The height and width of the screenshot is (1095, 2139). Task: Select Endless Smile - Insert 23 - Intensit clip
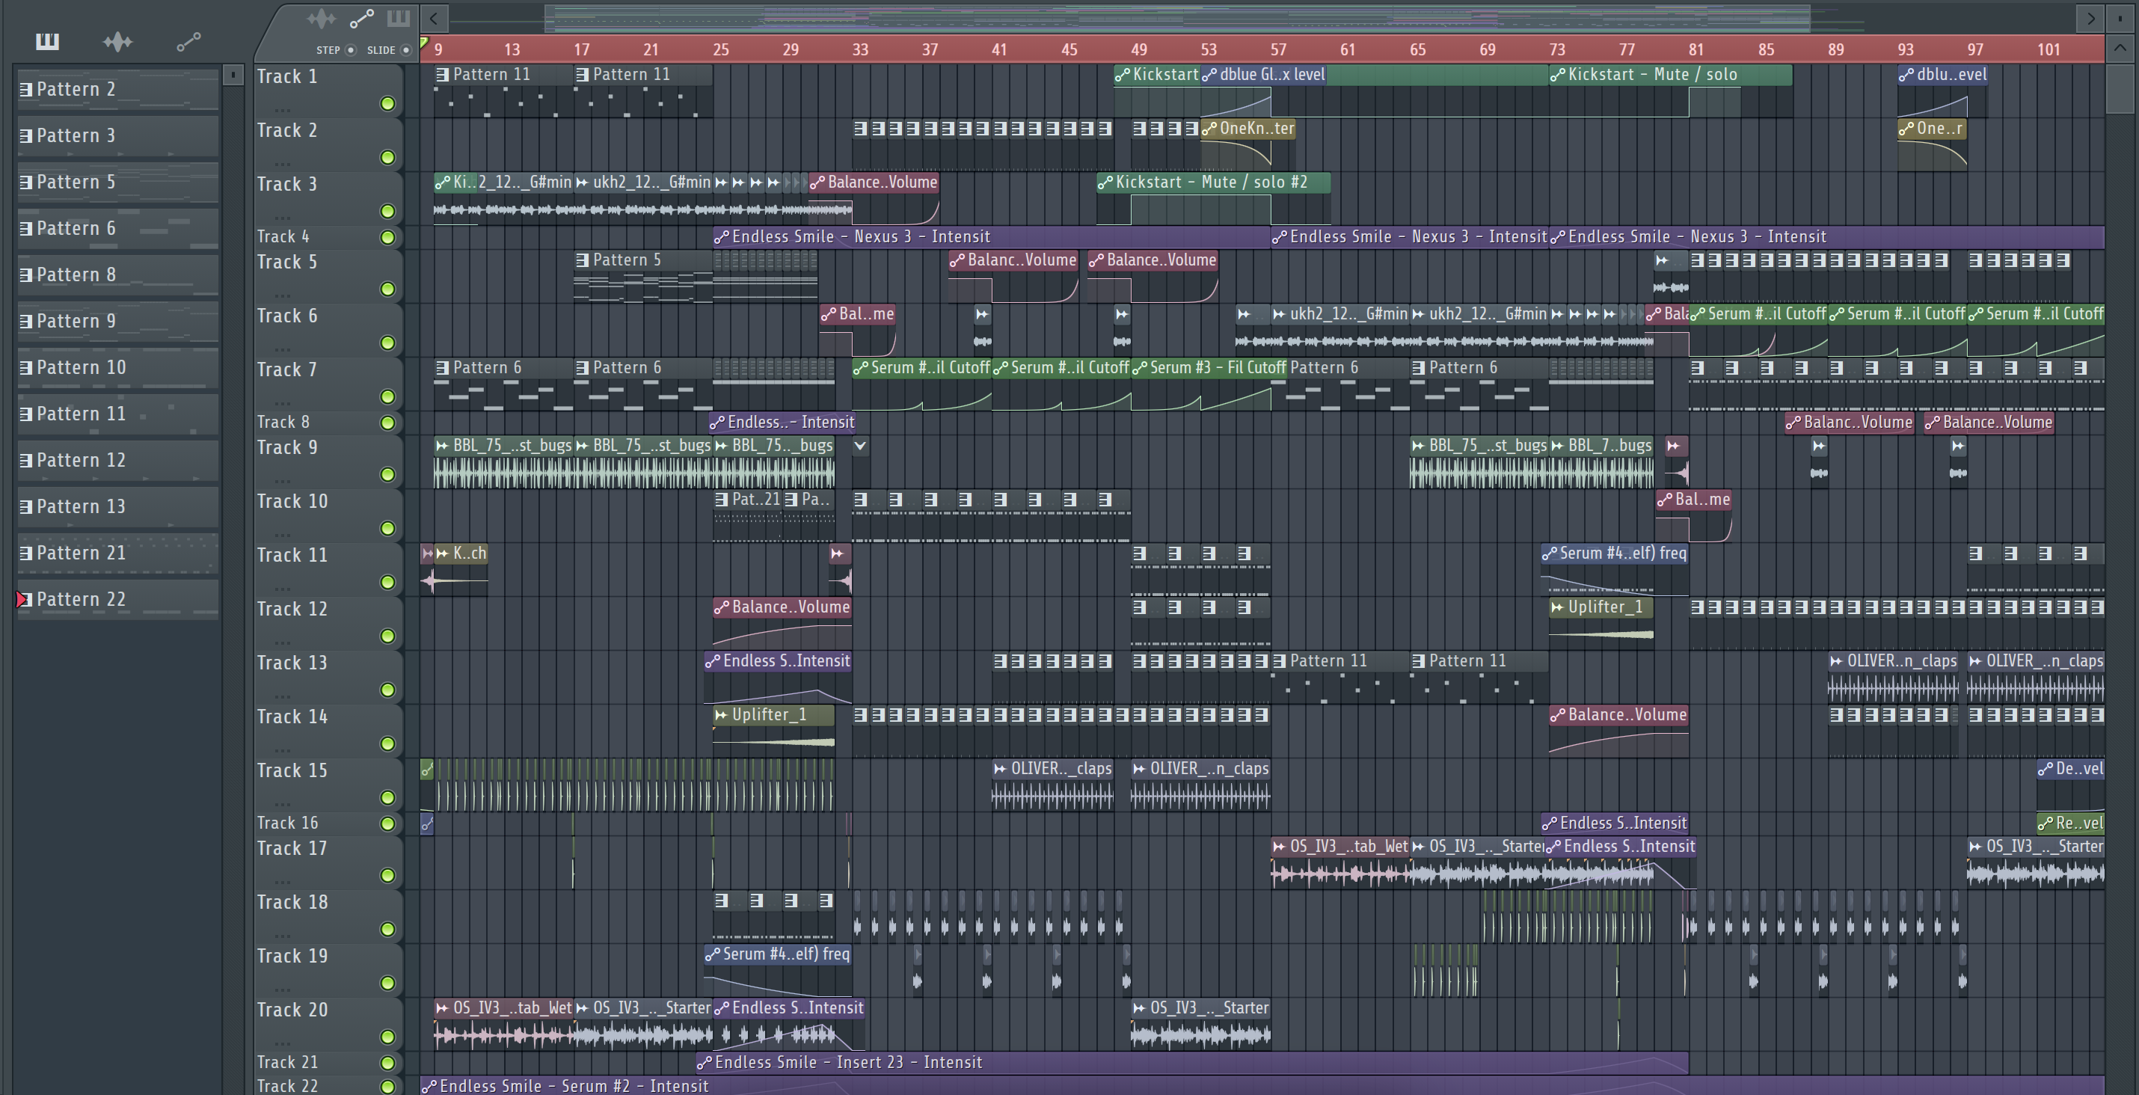click(x=1191, y=1062)
